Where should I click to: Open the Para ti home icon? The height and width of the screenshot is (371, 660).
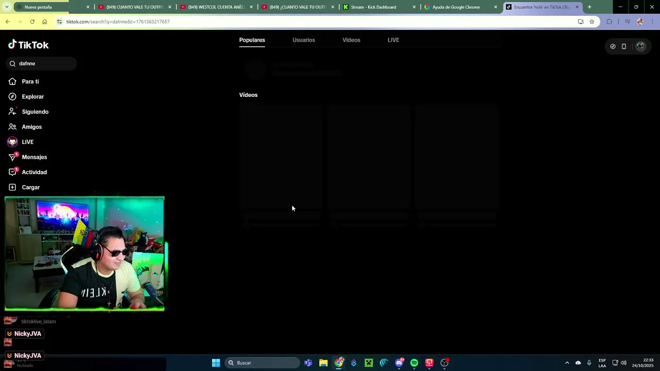[x=12, y=81]
